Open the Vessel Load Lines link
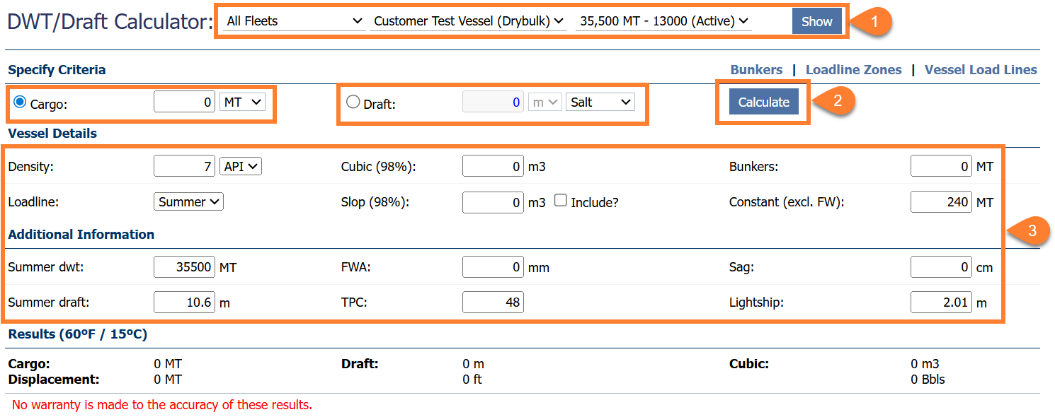The image size is (1055, 417). pyautogui.click(x=981, y=70)
